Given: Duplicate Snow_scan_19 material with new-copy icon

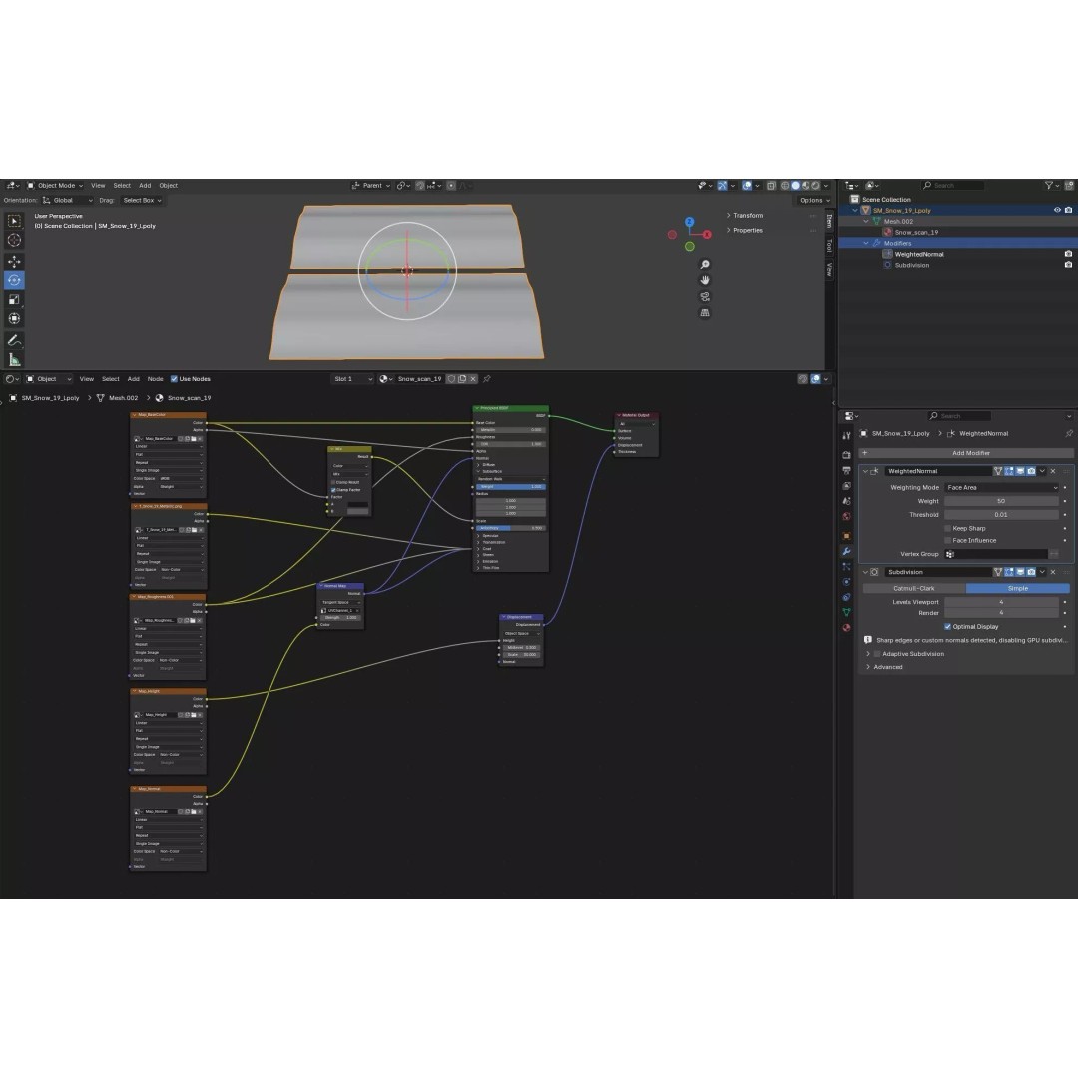Looking at the screenshot, I should click(x=462, y=379).
